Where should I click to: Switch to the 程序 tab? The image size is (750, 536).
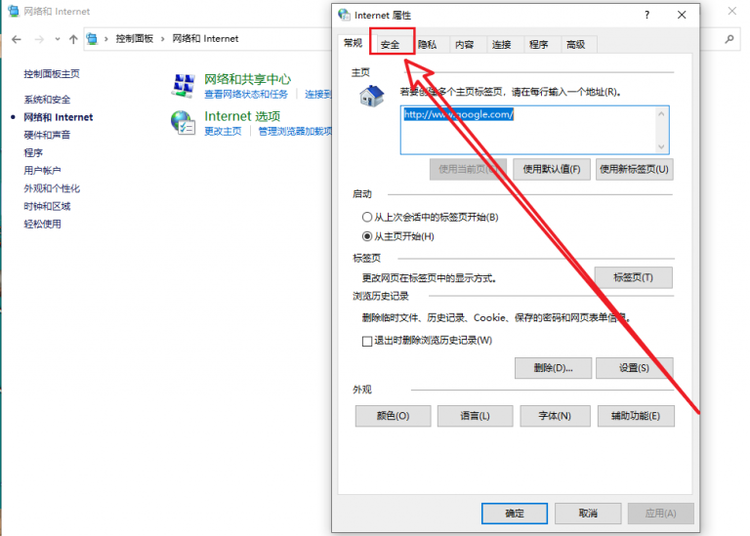[x=539, y=45]
